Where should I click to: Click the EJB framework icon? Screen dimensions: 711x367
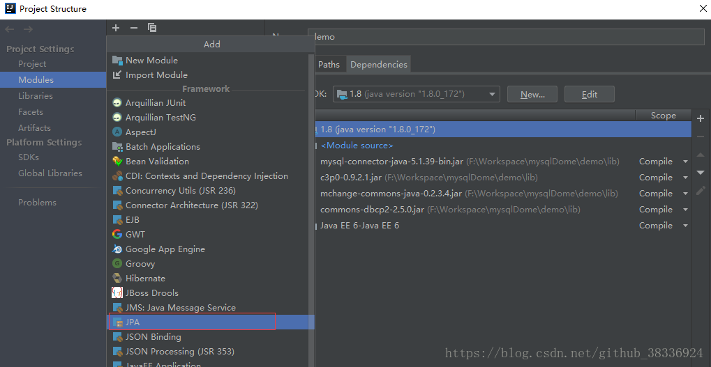pyautogui.click(x=117, y=220)
